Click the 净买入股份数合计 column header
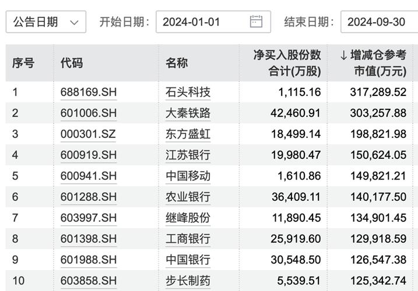Viewport: 418px width, 291px height. tap(286, 63)
